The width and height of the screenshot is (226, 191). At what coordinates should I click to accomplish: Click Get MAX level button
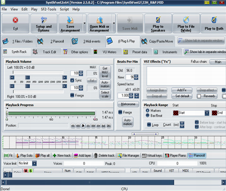[105, 72]
